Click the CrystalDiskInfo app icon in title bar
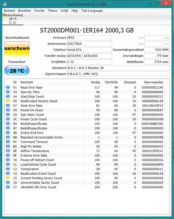 [x=5, y=4]
